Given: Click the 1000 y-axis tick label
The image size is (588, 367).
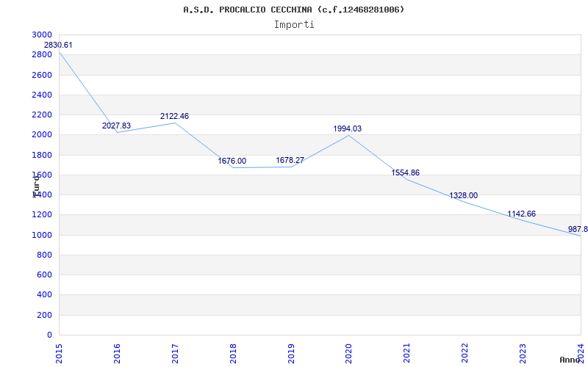Looking at the screenshot, I should tap(42, 235).
